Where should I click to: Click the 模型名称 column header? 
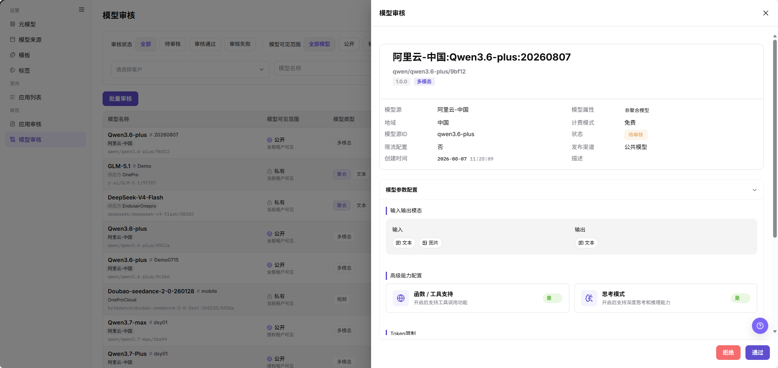[118, 119]
